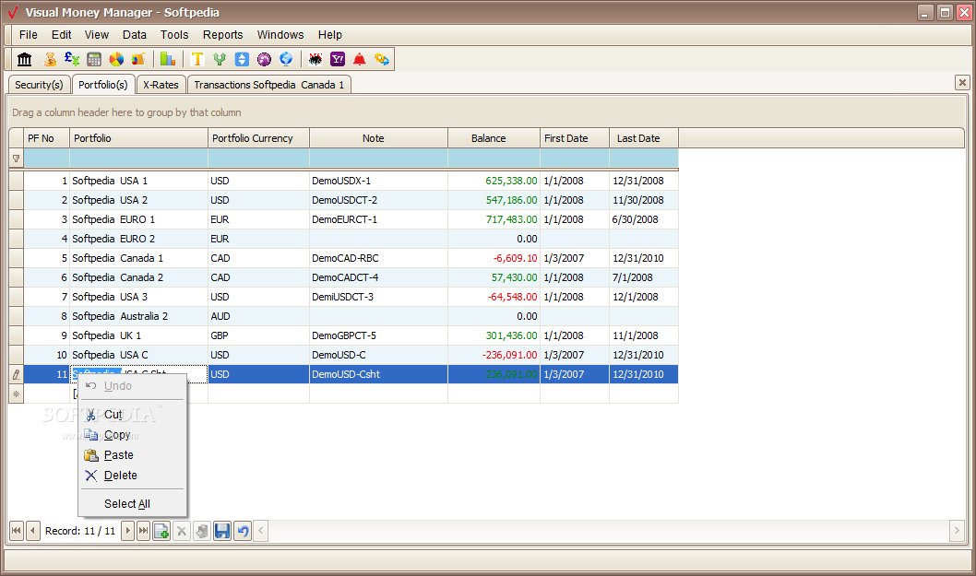Sort by Portfolio Currency column header

pos(259,138)
